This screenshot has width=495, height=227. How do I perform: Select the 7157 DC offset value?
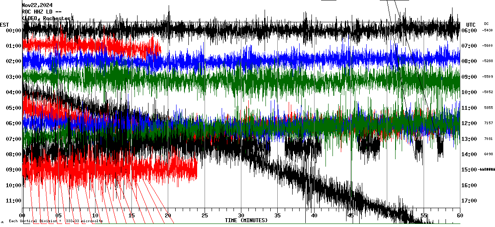(488, 123)
